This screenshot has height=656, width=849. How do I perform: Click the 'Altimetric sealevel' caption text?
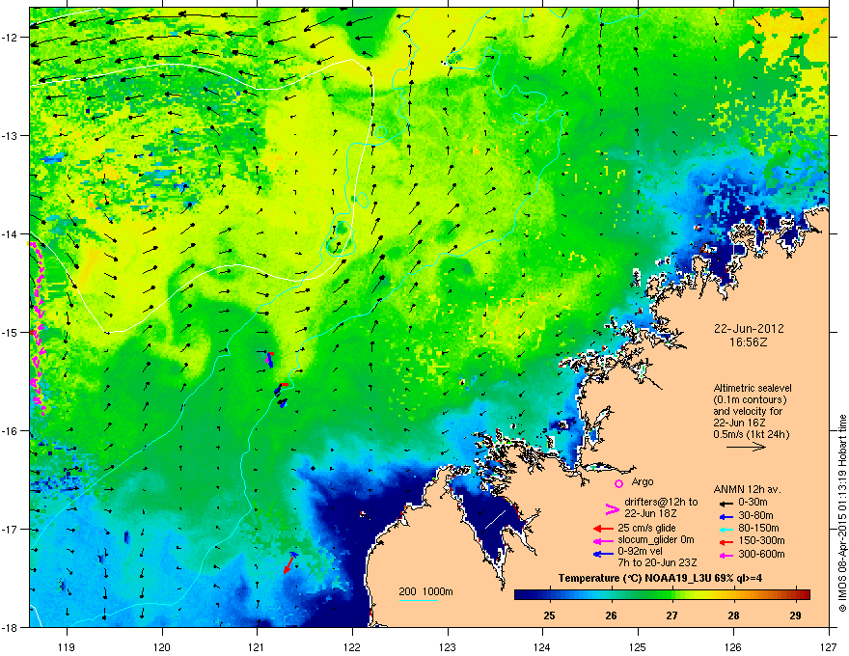coord(753,388)
